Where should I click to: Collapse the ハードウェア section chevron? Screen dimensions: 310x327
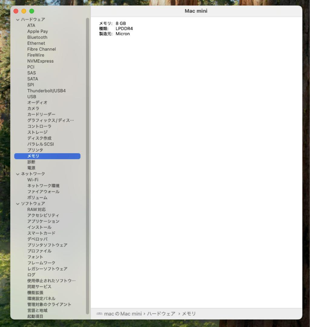pyautogui.click(x=18, y=20)
